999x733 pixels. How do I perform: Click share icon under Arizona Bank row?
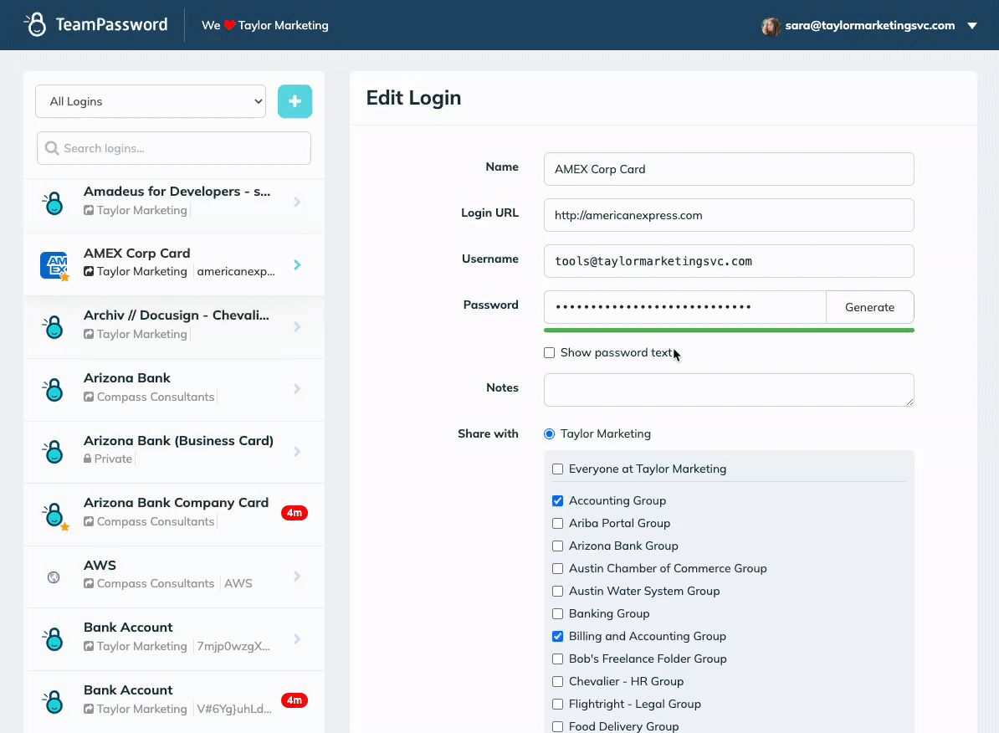pyautogui.click(x=89, y=397)
